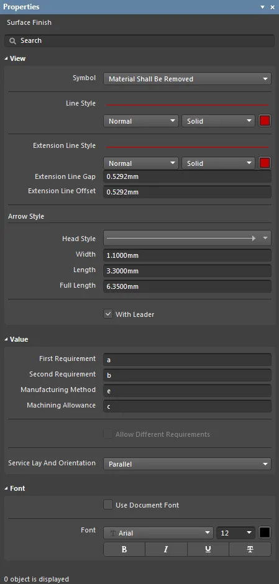
Task: Open the Arial font family dropdown
Action: 158,533
